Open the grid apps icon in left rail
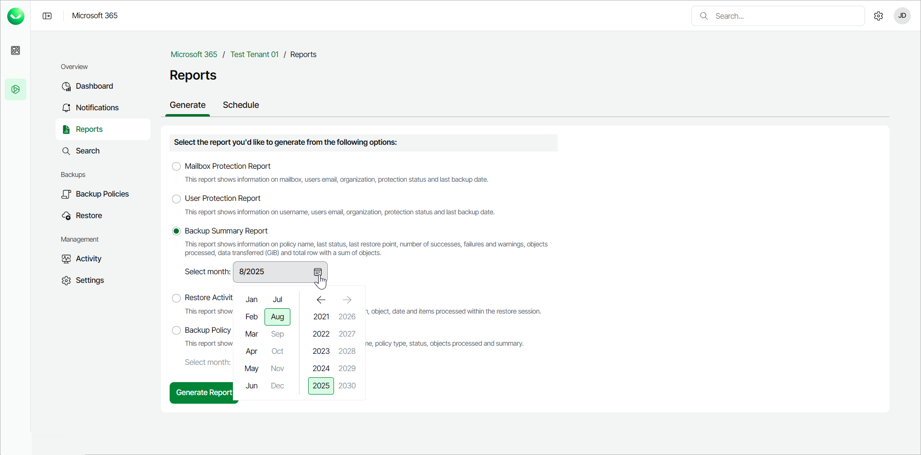The width and height of the screenshot is (921, 455). tap(15, 50)
